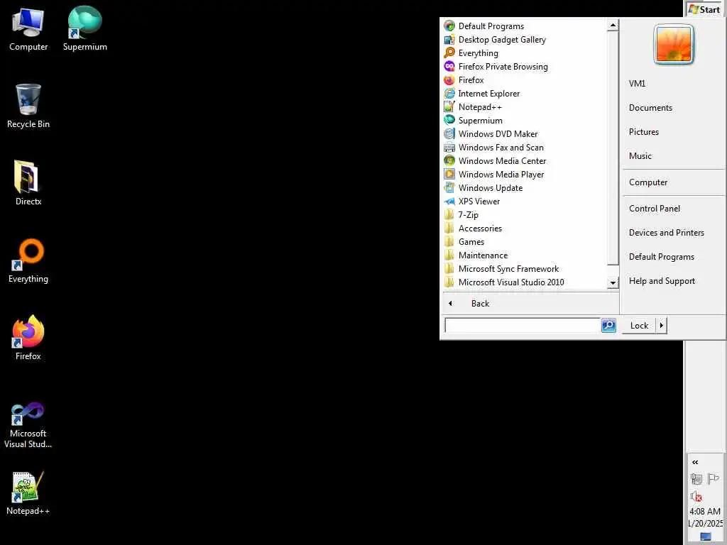Click the network tray icon
The height and width of the screenshot is (545, 727).
696,478
